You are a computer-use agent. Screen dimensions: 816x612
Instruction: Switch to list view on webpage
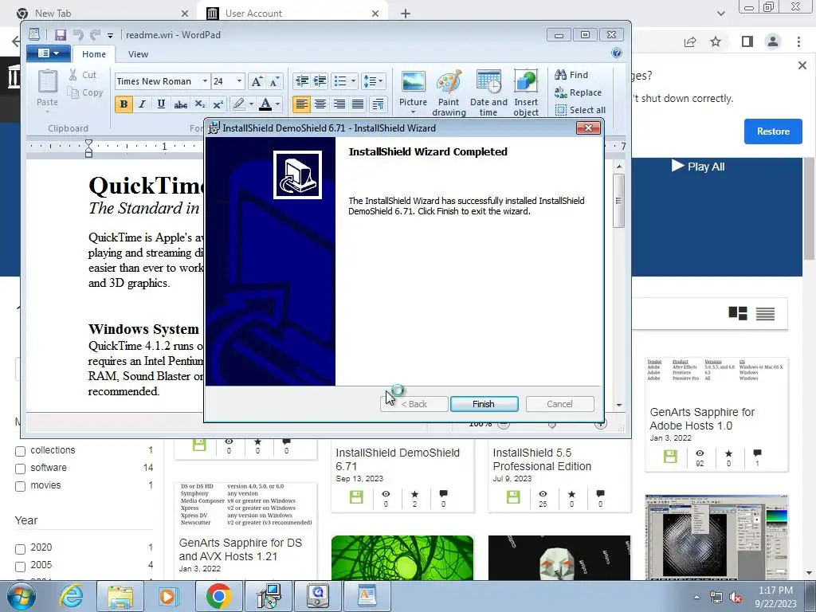tap(765, 313)
